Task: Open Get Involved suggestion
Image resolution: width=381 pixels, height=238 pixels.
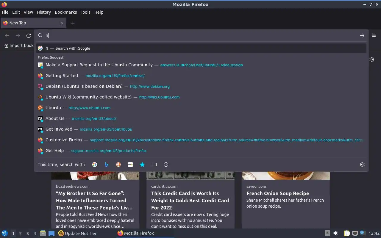Action: click(x=201, y=129)
